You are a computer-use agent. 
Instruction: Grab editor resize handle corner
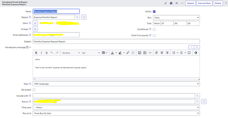(199, 79)
